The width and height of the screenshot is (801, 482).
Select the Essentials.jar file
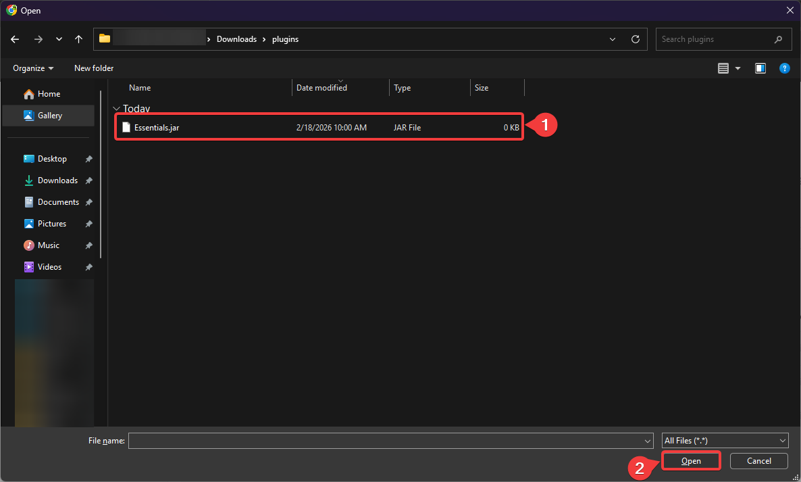pos(157,127)
